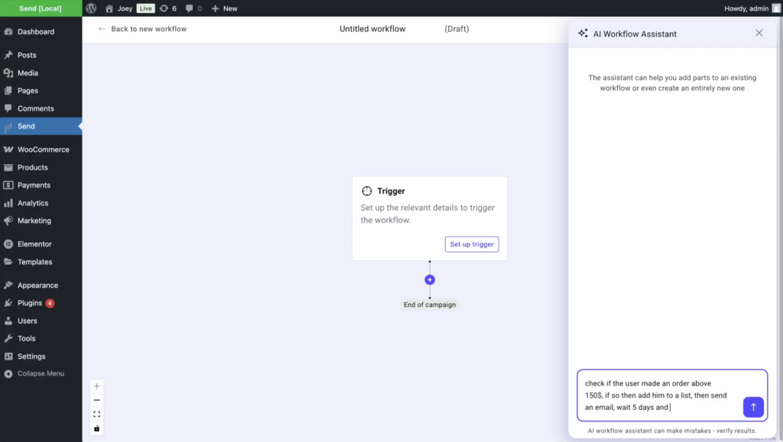Image resolution: width=783 pixels, height=442 pixels.
Task: Zoom in on the workflow canvas
Action: pos(97,386)
